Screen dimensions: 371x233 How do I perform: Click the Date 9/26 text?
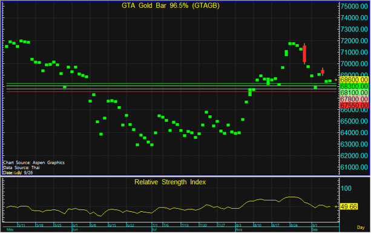(x=18, y=173)
